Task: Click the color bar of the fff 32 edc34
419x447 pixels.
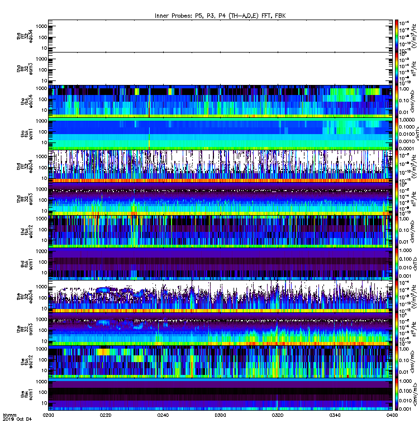Action: (397, 297)
